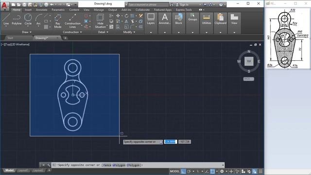Open the Autodesk App Store cart icon

coord(205,4)
